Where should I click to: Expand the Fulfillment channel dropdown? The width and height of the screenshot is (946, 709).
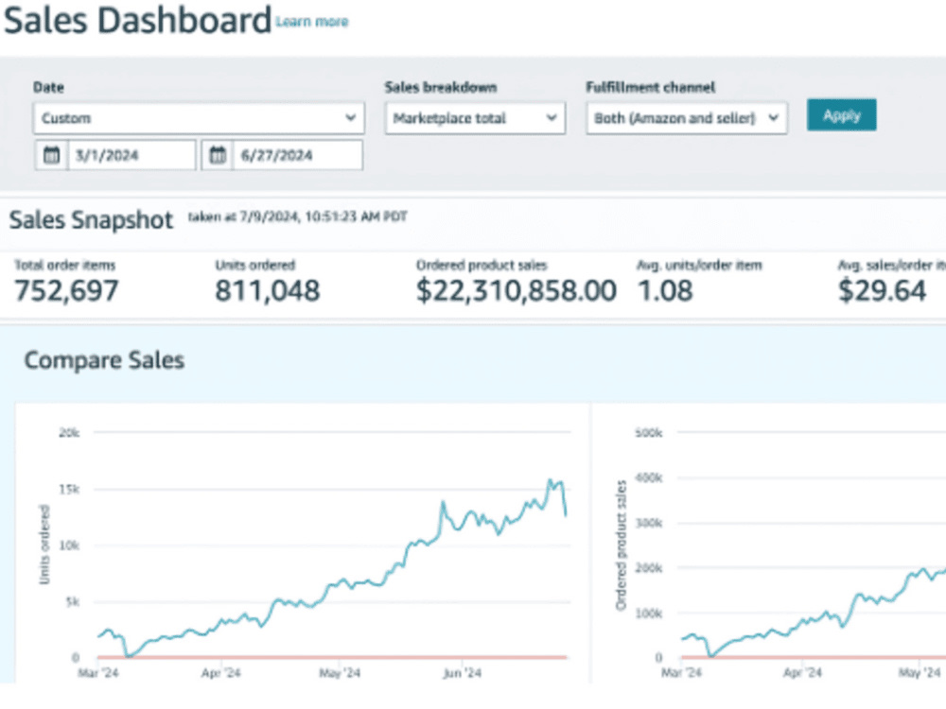[x=687, y=117]
